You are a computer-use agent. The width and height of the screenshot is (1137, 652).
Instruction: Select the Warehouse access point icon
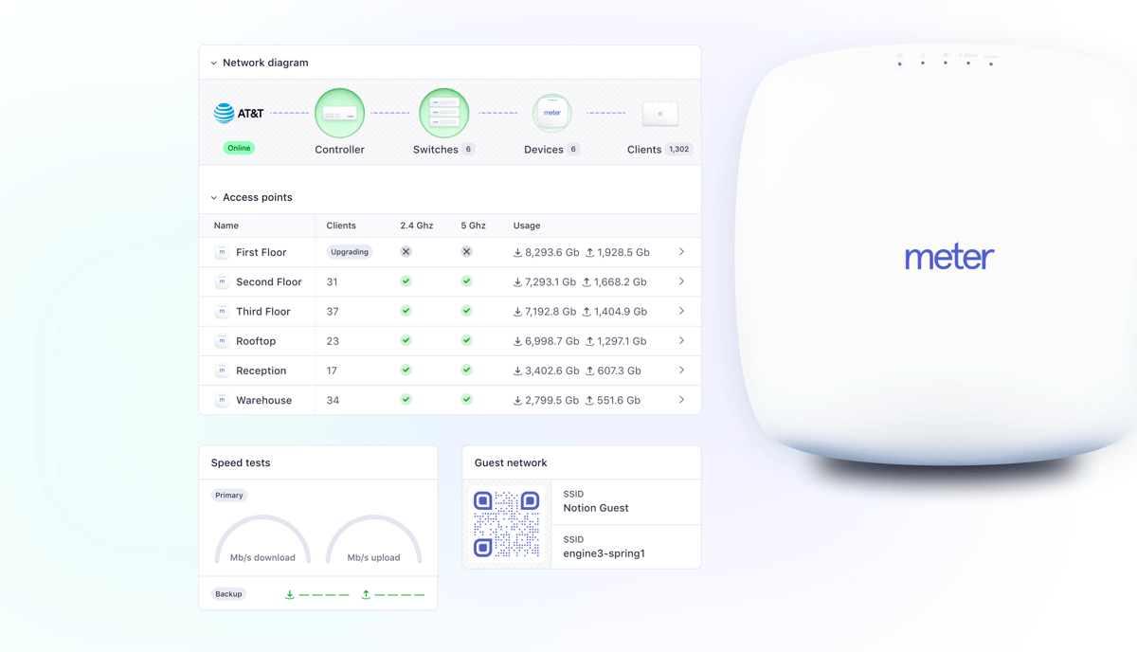tap(221, 400)
